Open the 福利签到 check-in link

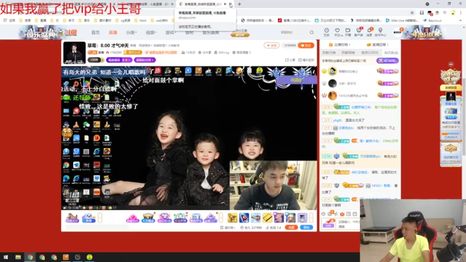[x=306, y=60]
